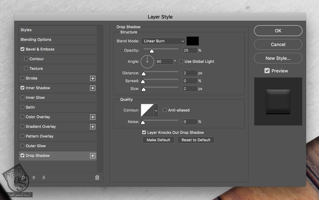Toggle the Anti-aliased checkbox
This screenshot has height=200, width=319.
pyautogui.click(x=165, y=110)
